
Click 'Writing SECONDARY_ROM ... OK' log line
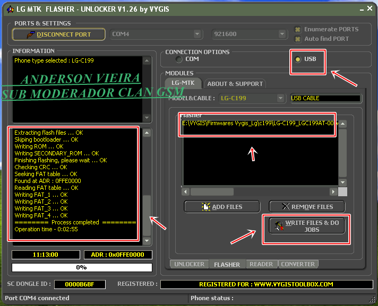tap(57, 153)
